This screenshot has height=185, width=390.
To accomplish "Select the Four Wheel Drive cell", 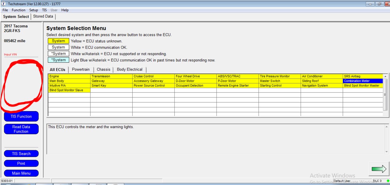I will coord(196,76).
